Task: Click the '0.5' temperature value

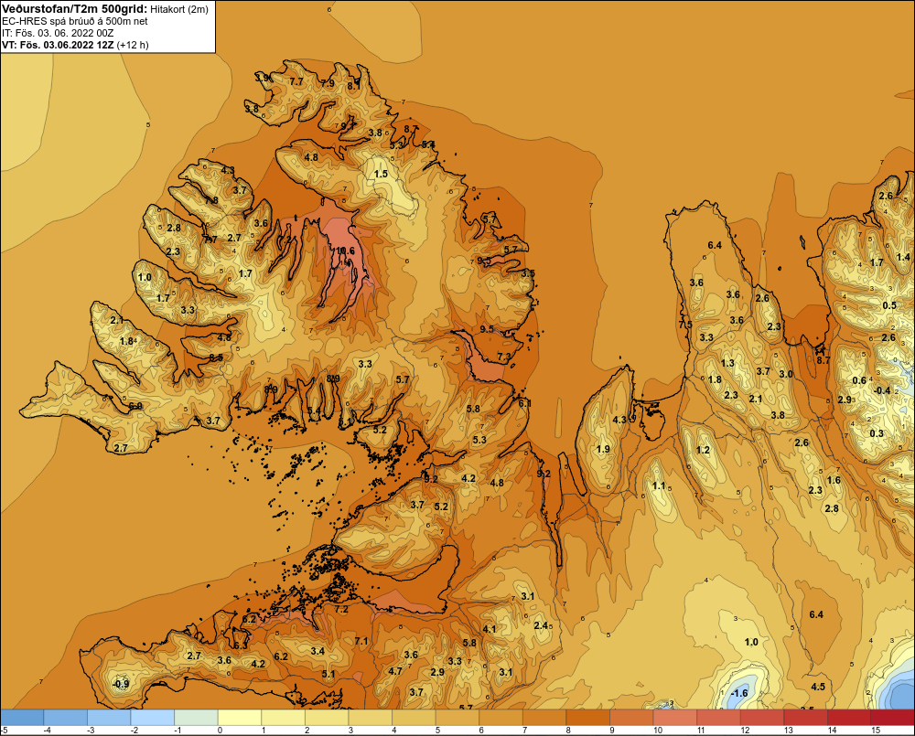Action: pyautogui.click(x=889, y=305)
